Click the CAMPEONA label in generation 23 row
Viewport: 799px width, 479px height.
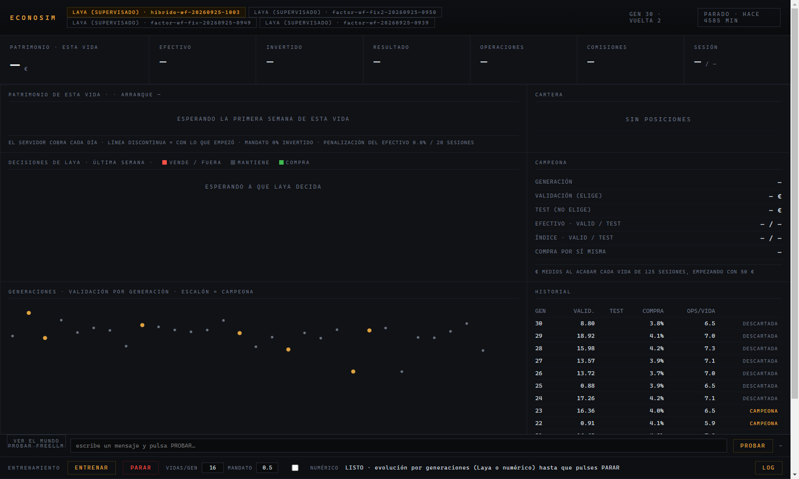click(764, 411)
